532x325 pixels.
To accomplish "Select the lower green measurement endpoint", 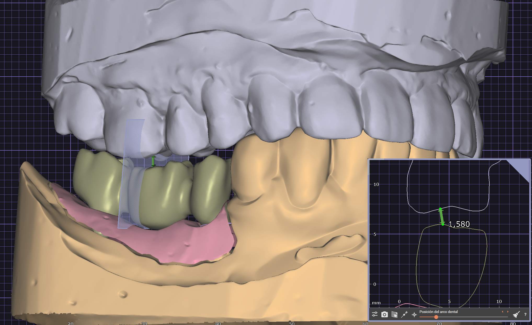I will coord(443,224).
